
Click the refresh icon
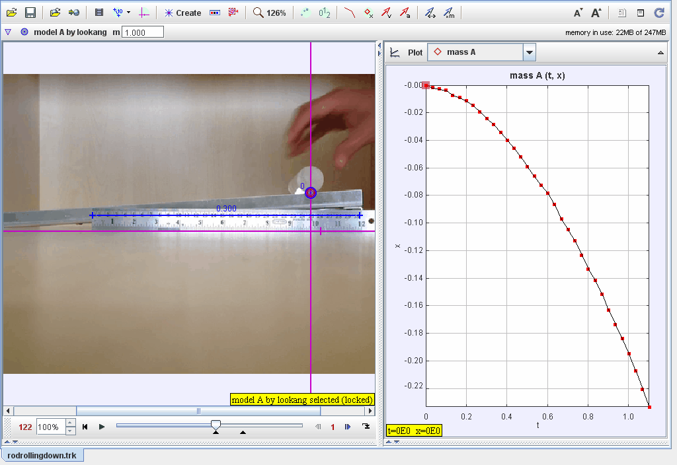(659, 13)
